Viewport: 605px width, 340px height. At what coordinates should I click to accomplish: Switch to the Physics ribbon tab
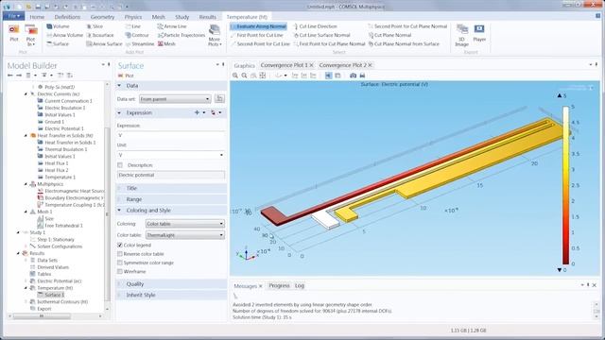[133, 17]
